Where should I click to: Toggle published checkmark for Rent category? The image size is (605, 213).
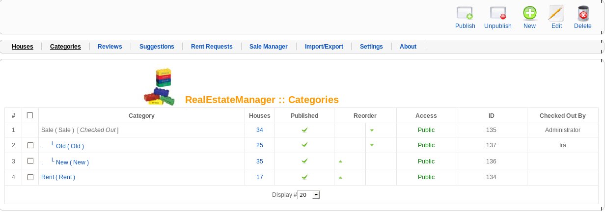[304, 177]
